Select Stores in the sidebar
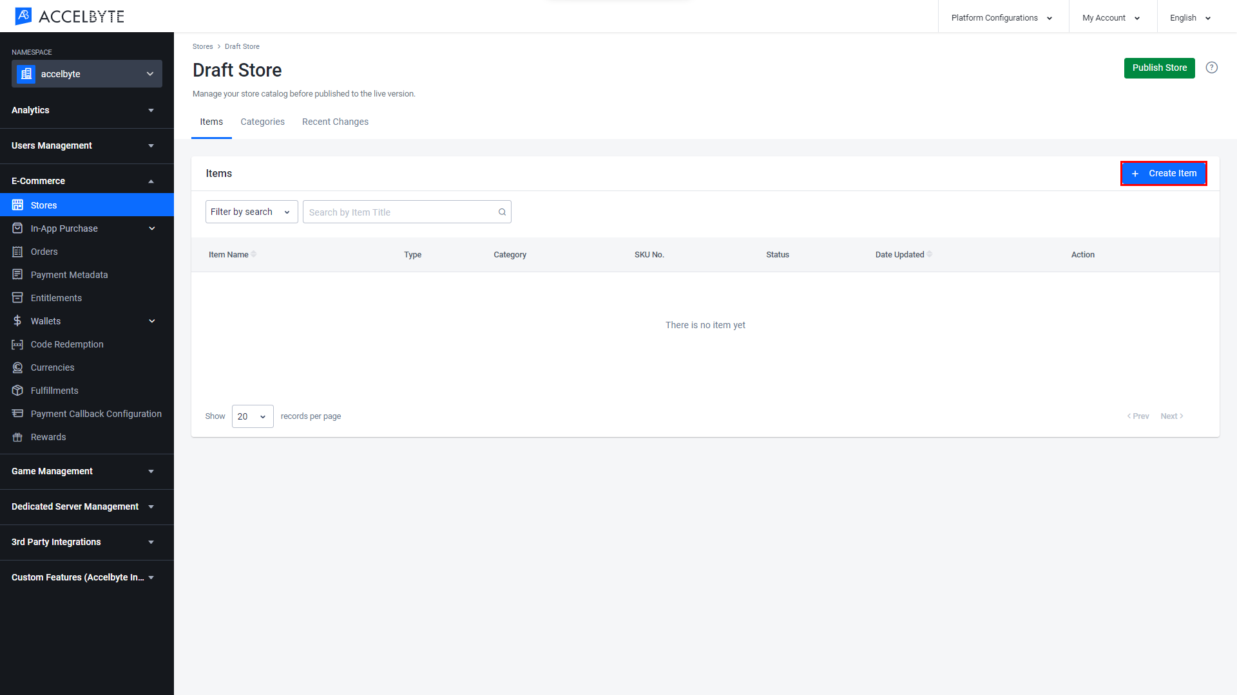1237x695 pixels. click(87, 205)
